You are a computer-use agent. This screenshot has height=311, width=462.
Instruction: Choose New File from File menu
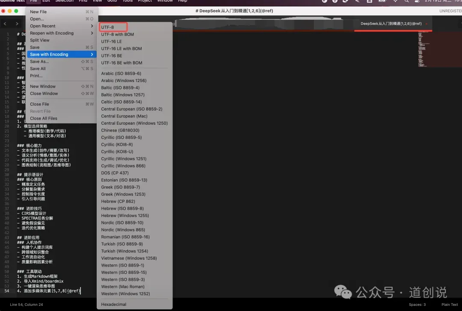pyautogui.click(x=62, y=12)
